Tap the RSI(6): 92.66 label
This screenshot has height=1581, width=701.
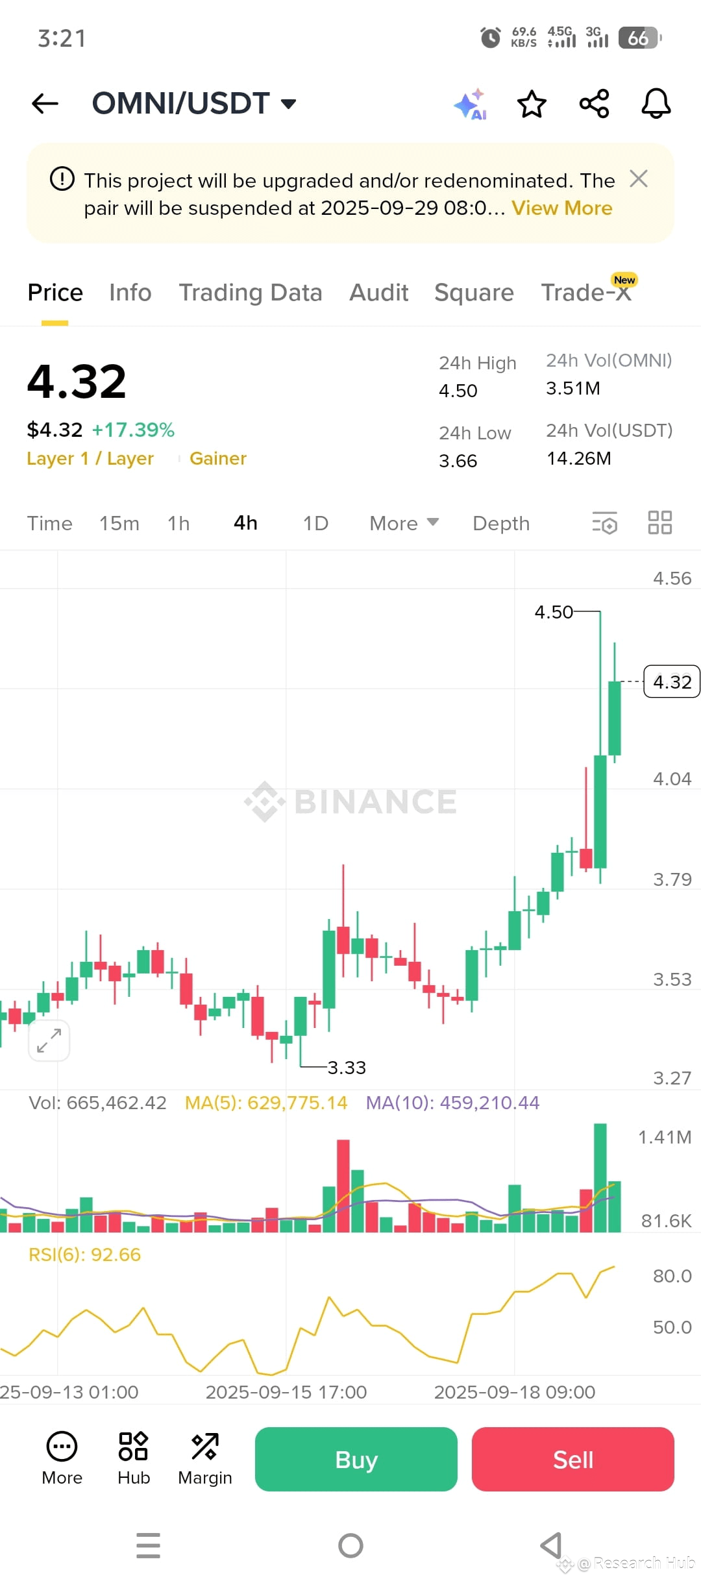point(84,1255)
